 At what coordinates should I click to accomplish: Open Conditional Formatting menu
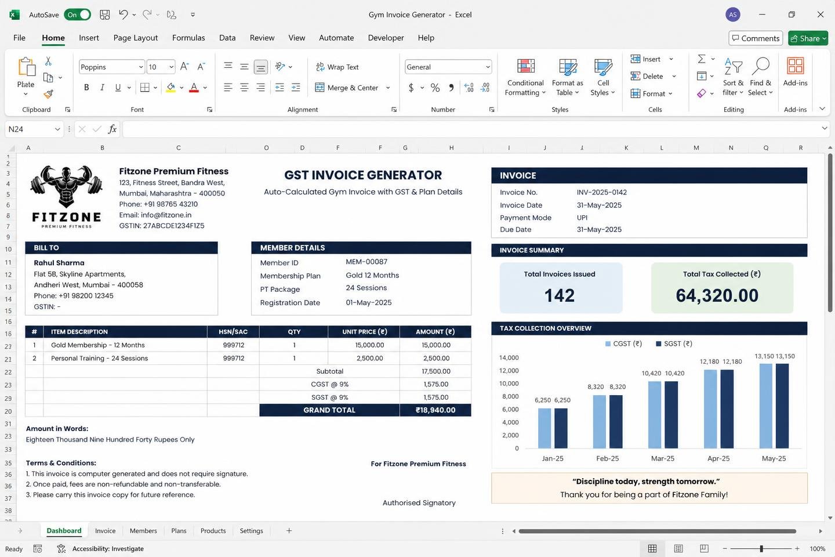525,77
